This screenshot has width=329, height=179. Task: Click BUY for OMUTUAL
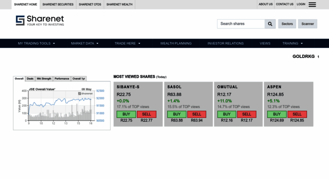(x=227, y=114)
